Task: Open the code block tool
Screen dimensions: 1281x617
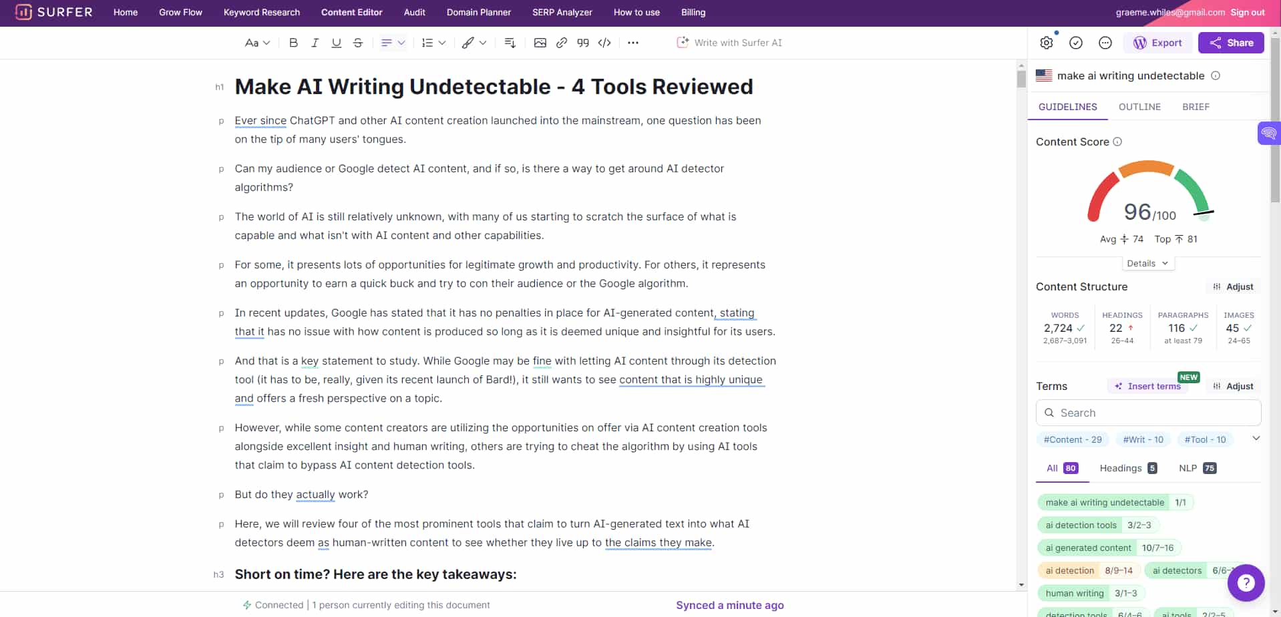Action: click(604, 42)
